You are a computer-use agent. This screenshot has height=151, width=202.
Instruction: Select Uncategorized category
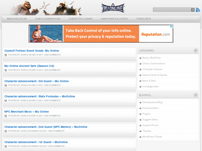150,86
